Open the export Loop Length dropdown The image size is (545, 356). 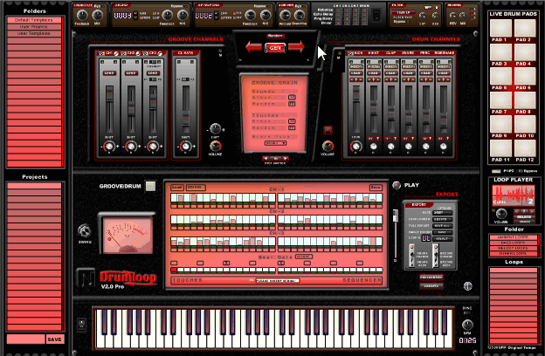442,219
